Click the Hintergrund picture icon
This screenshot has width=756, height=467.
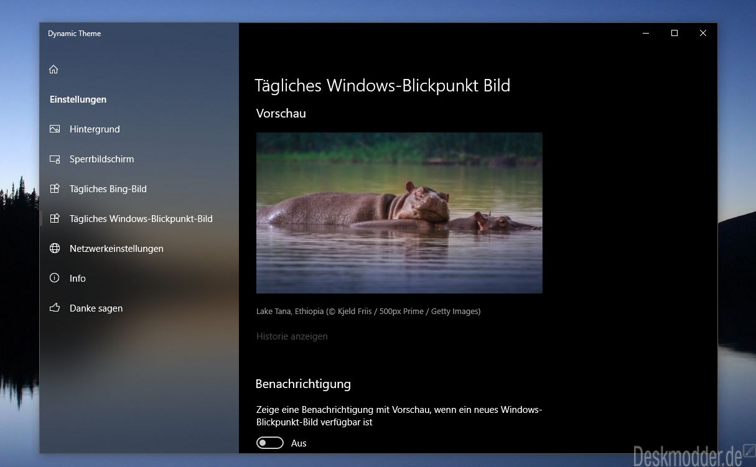[55, 129]
